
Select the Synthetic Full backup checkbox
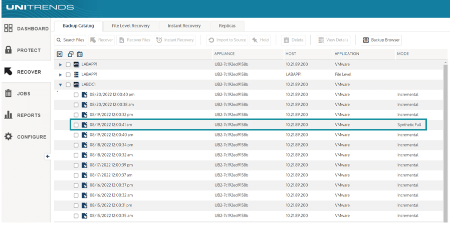tap(76, 125)
